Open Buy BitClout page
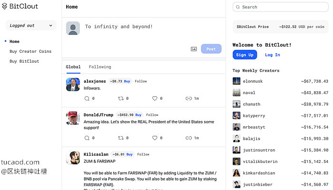This screenshot has height=190, width=333. click(x=24, y=61)
